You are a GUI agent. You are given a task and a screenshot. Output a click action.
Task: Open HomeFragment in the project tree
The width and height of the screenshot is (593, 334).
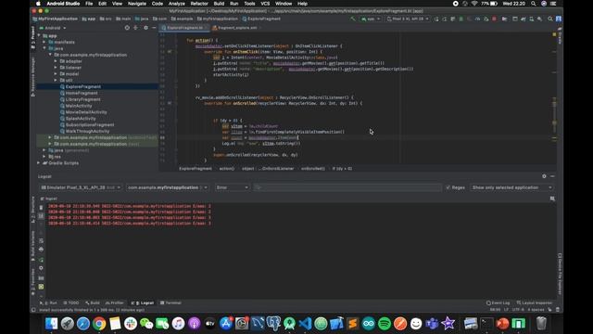pyautogui.click(x=82, y=93)
